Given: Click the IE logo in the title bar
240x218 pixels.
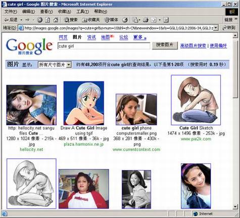Looking at the screenshot, I should [5, 4].
